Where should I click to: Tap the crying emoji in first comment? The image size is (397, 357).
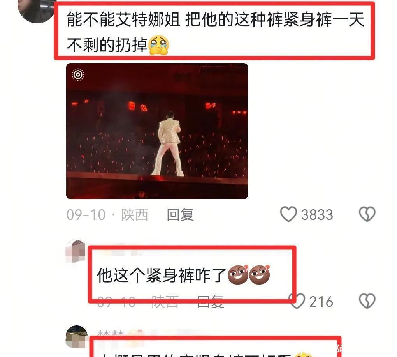pyautogui.click(x=159, y=45)
